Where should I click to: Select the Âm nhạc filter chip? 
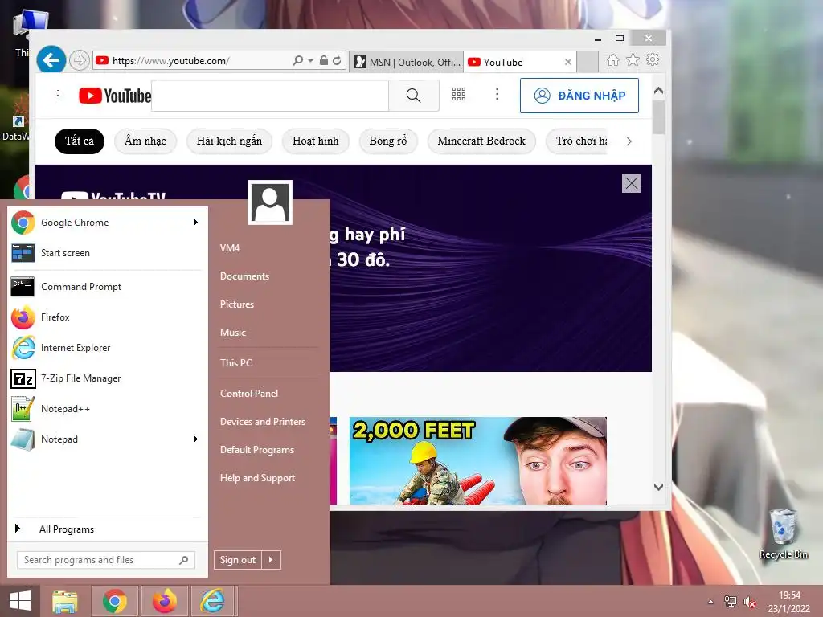pyautogui.click(x=145, y=141)
